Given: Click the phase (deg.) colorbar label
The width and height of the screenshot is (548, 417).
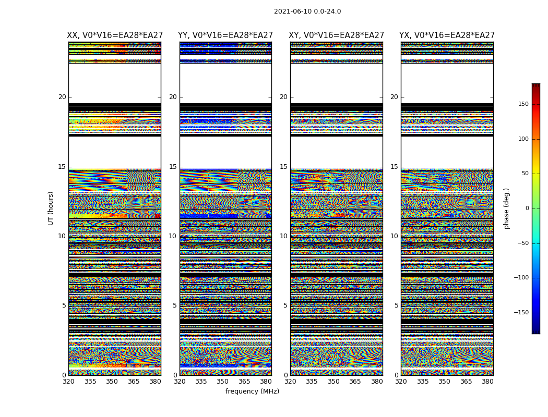Looking at the screenshot, I should [506, 208].
